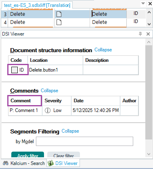153x169 pixels.
Task: Open the document tab list dropdown arrow
Action: pyautogui.click(x=143, y=3)
